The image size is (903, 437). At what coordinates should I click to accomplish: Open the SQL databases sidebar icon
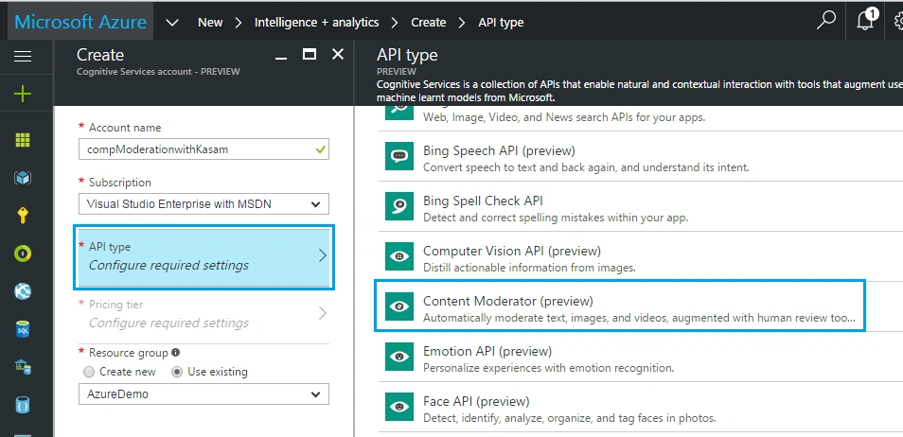23,329
